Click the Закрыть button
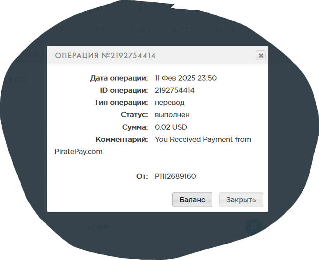The width and height of the screenshot is (319, 260). [241, 200]
